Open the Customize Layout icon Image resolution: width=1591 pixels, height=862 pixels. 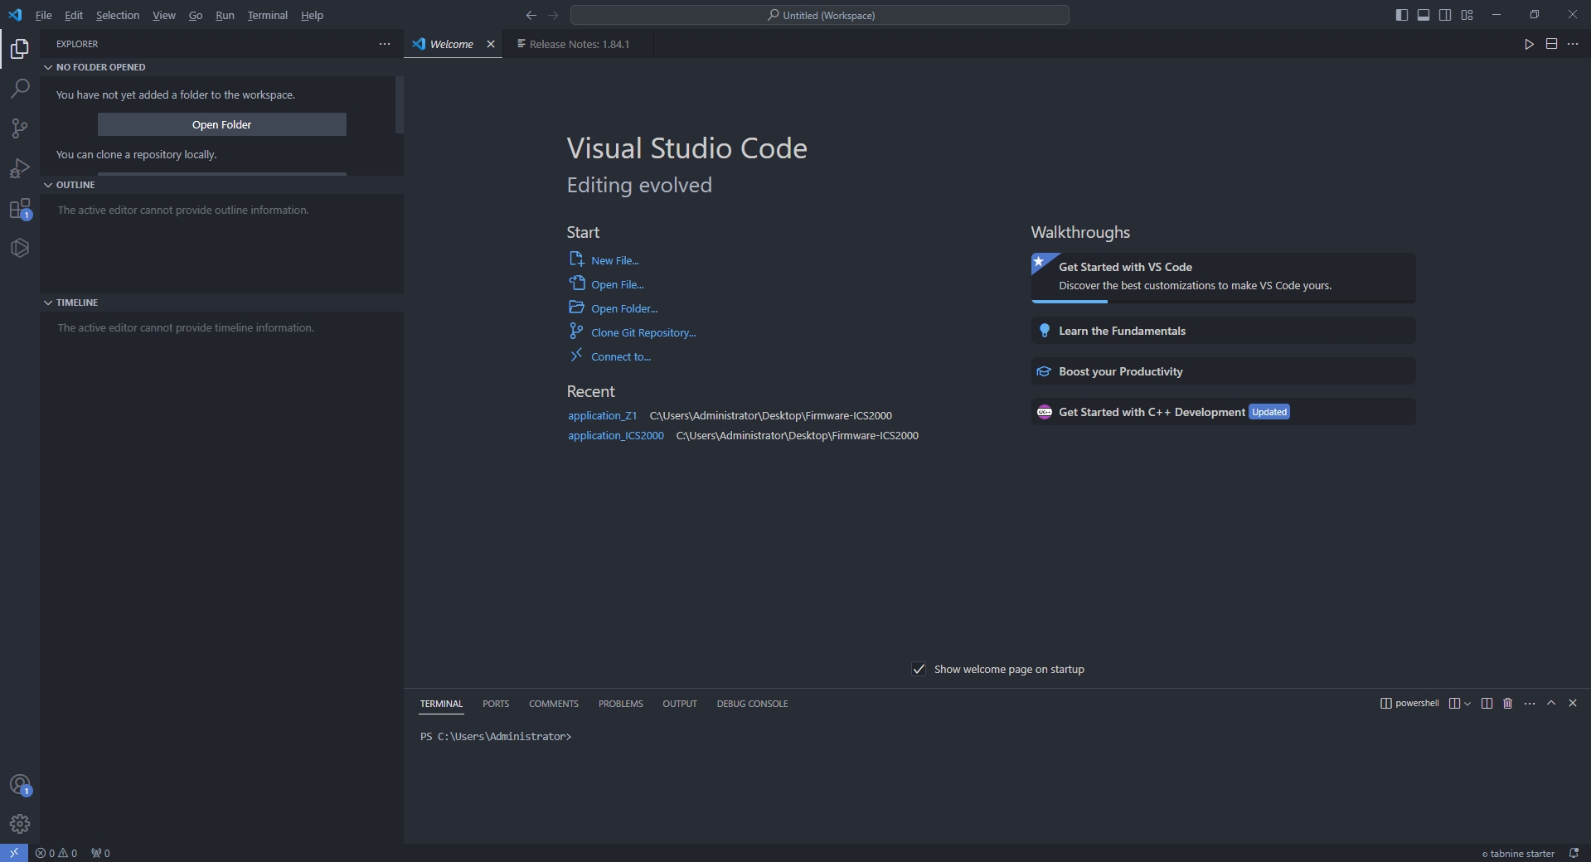point(1467,15)
